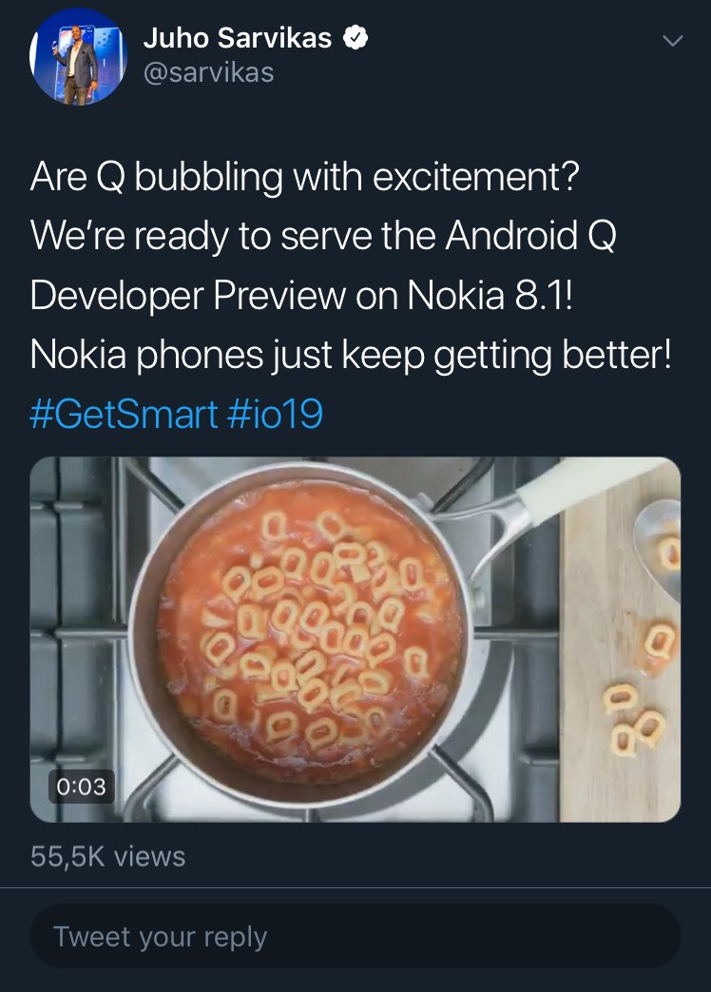Screen dimensions: 711x992
Task: Open the Juho Sarvikas display name
Action: coord(238,38)
